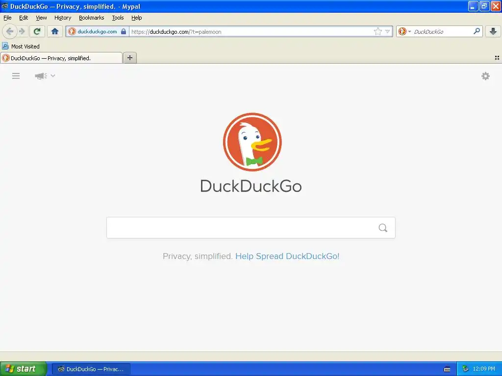502x376 pixels.
Task: Go back with the back arrow button
Action: [10, 31]
